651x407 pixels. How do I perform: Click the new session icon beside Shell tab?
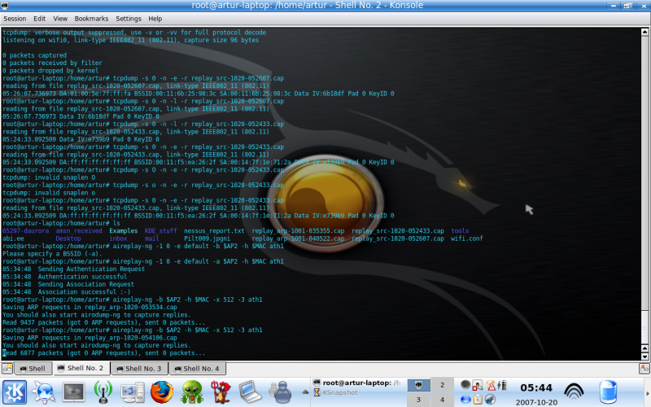(7, 368)
